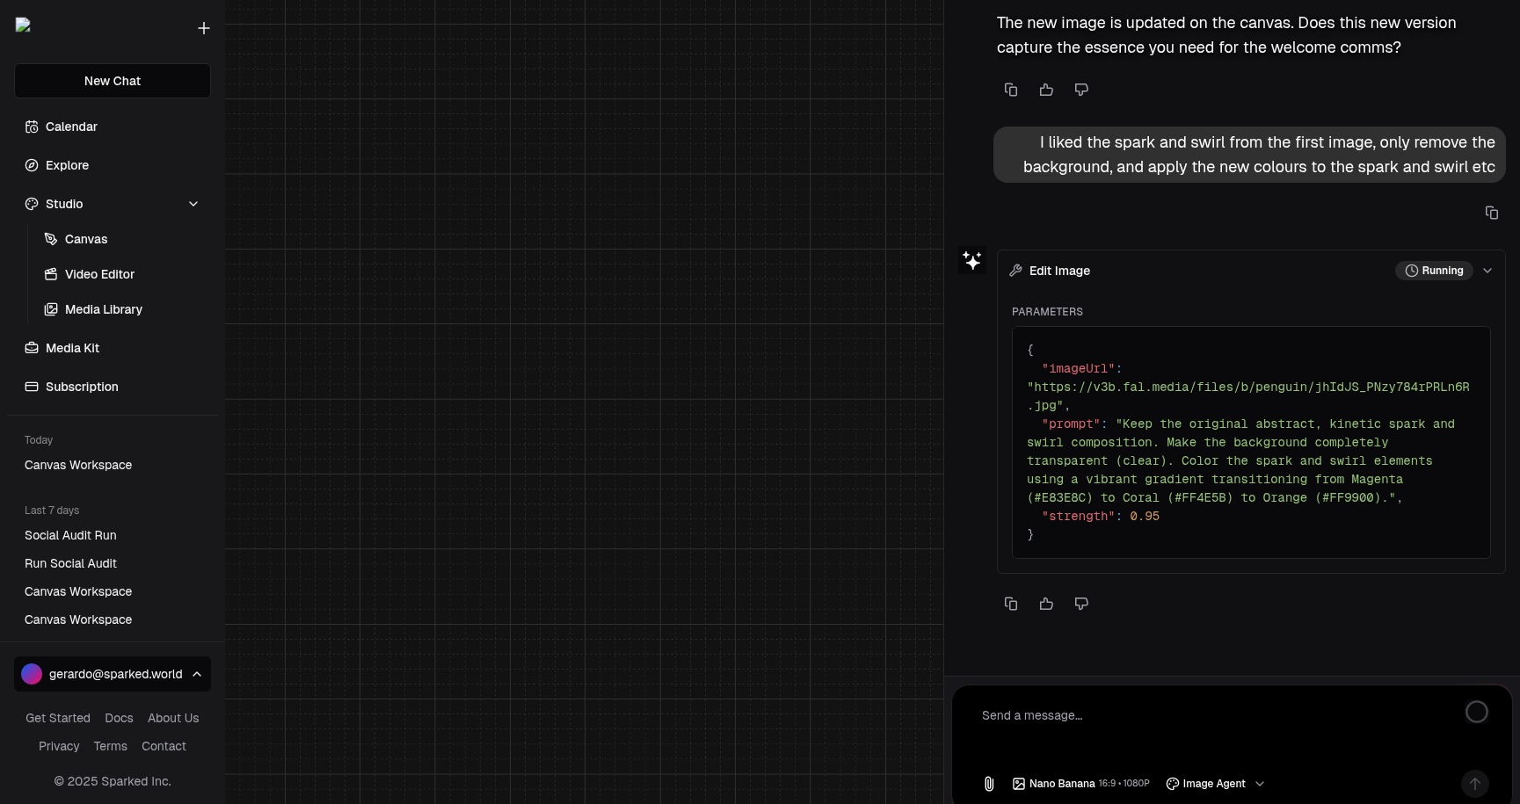The height and width of the screenshot is (804, 1520).
Task: Open the Image Agent dropdown
Action: (1215, 784)
